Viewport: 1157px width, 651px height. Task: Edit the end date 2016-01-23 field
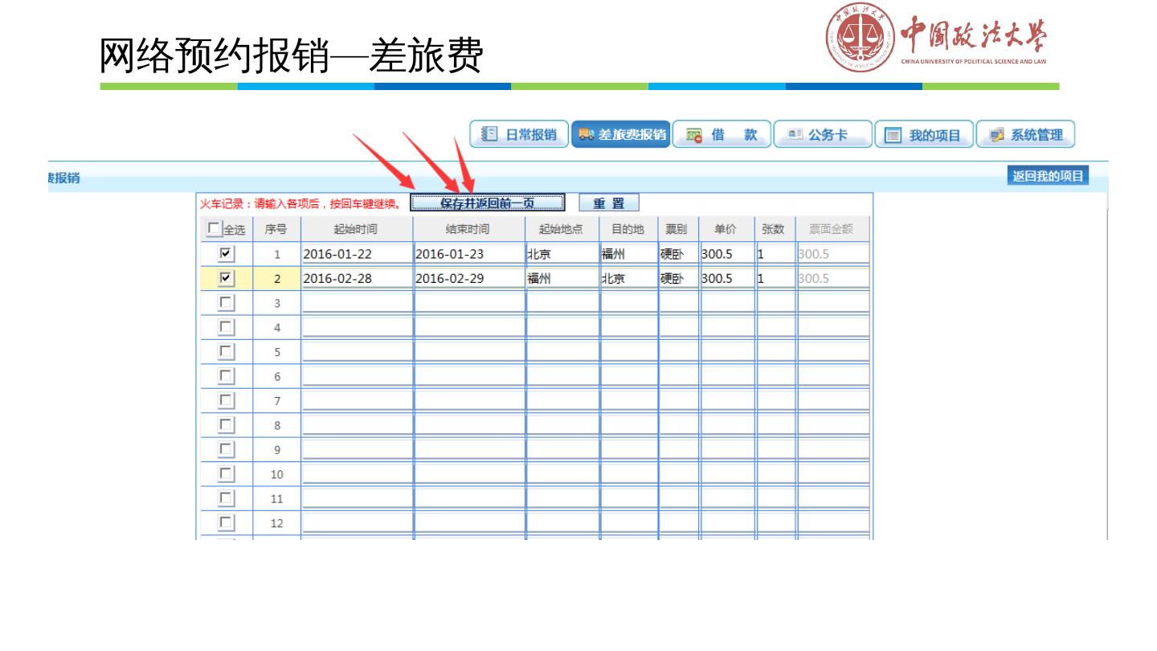pyautogui.click(x=470, y=254)
